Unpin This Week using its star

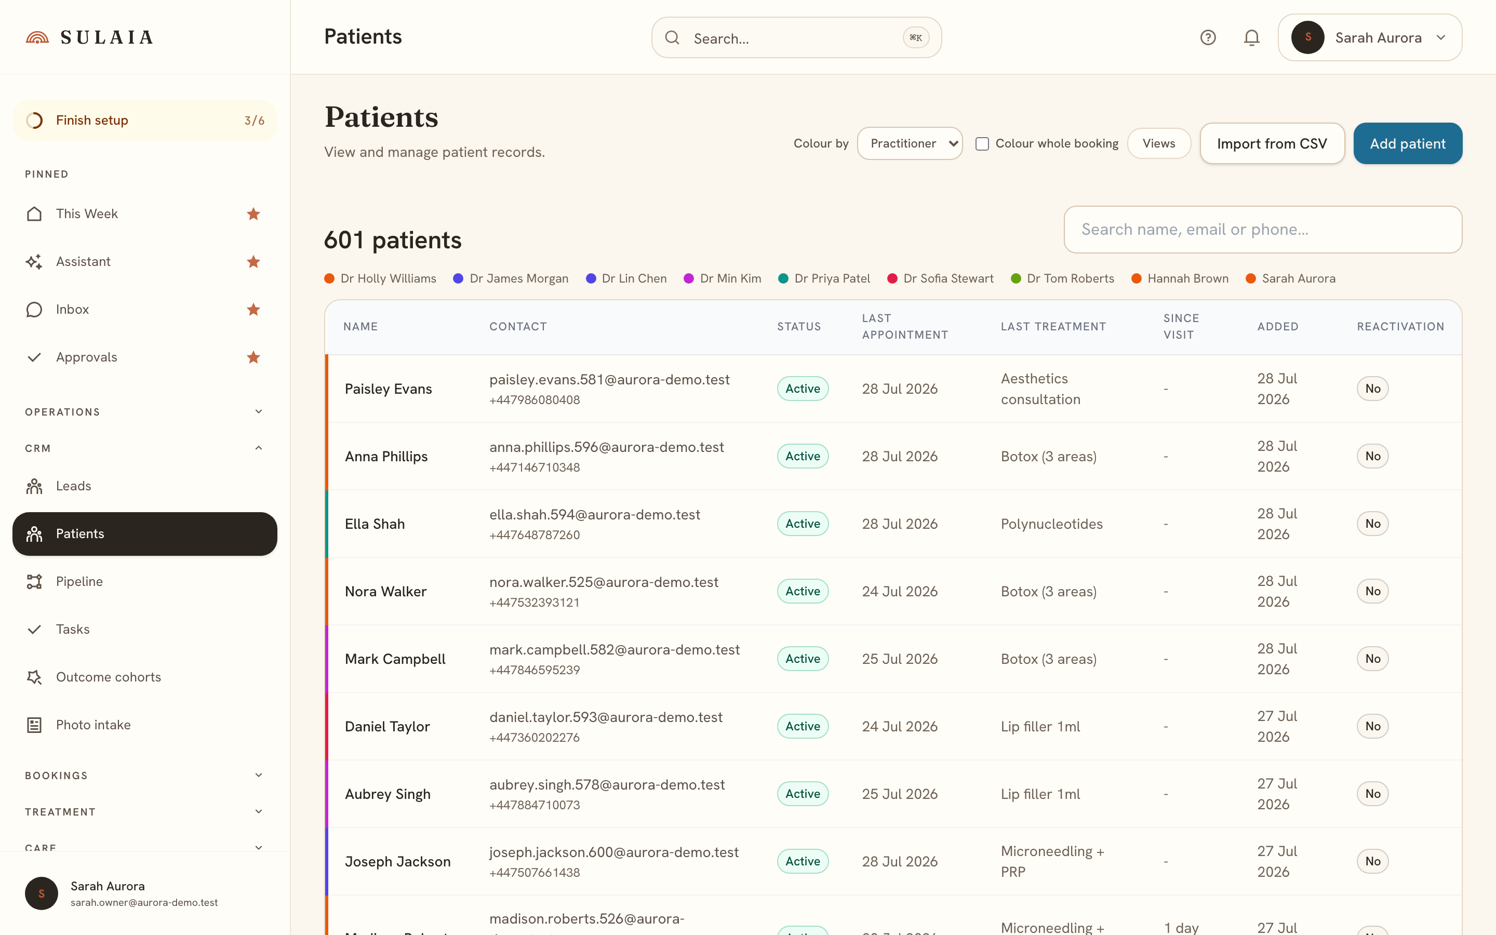coord(253,214)
